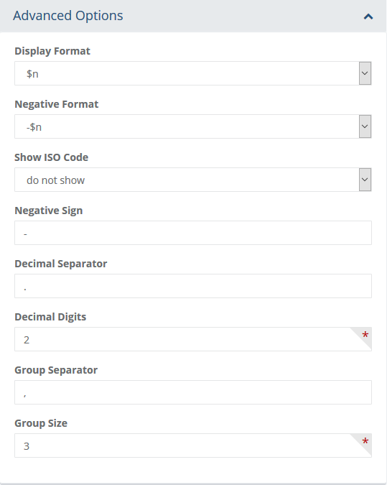Focus the Group Separator text field

coord(193,392)
